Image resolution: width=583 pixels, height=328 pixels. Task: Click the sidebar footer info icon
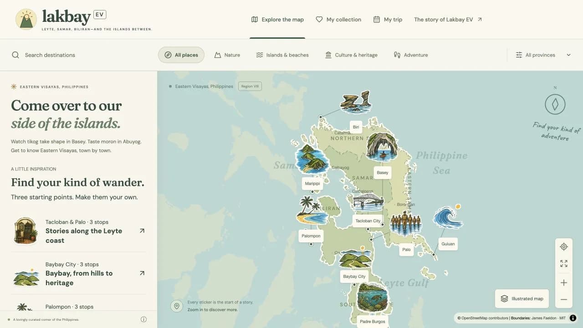[143, 319]
